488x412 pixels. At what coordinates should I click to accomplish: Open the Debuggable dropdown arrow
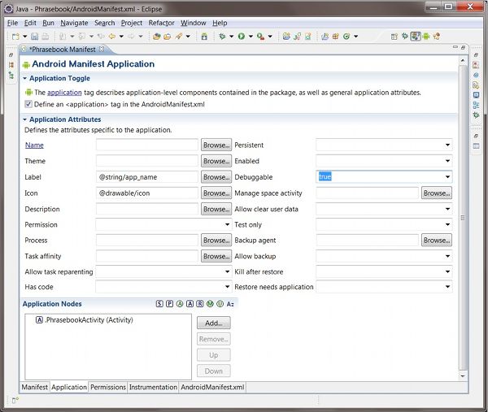tap(447, 177)
